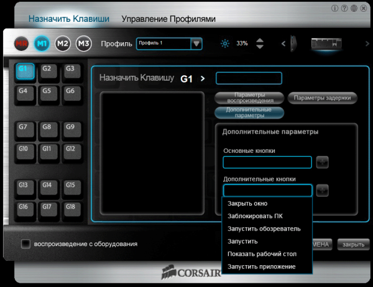The width and height of the screenshot is (373, 287).
Task: Switch to the M2 mode button
Action: (63, 43)
